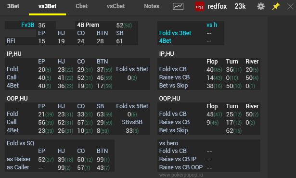Toggle the yellow pin icon
This screenshot has height=178, width=296.
(276, 6)
